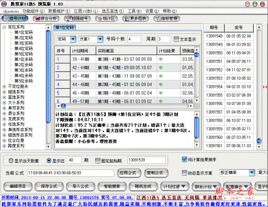Toggle the 固定起始期 checkbox
This screenshot has width=268, height=207.
97,161
